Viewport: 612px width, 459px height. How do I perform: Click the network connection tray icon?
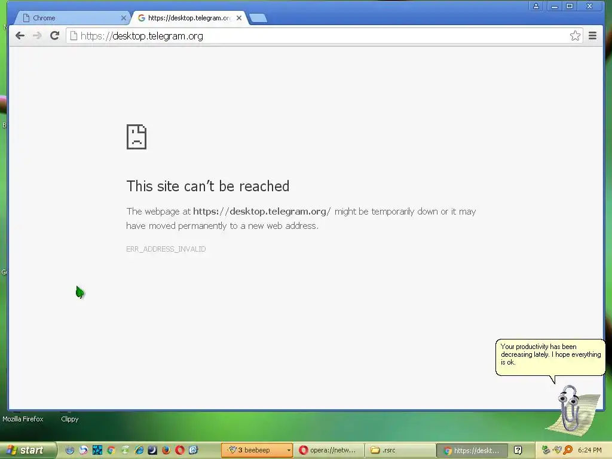[546, 450]
